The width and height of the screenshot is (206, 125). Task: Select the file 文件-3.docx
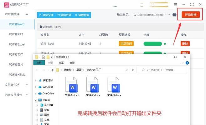coord(114,87)
